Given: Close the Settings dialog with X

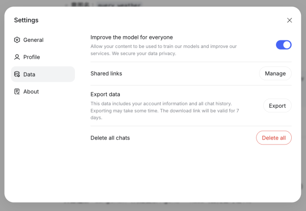Looking at the screenshot, I should [290, 20].
